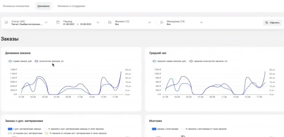Image resolution: width=284 pixels, height=137 pixels.
Task: Click blue «с доп. материалами завода» legend swatch
Action: click(10, 129)
